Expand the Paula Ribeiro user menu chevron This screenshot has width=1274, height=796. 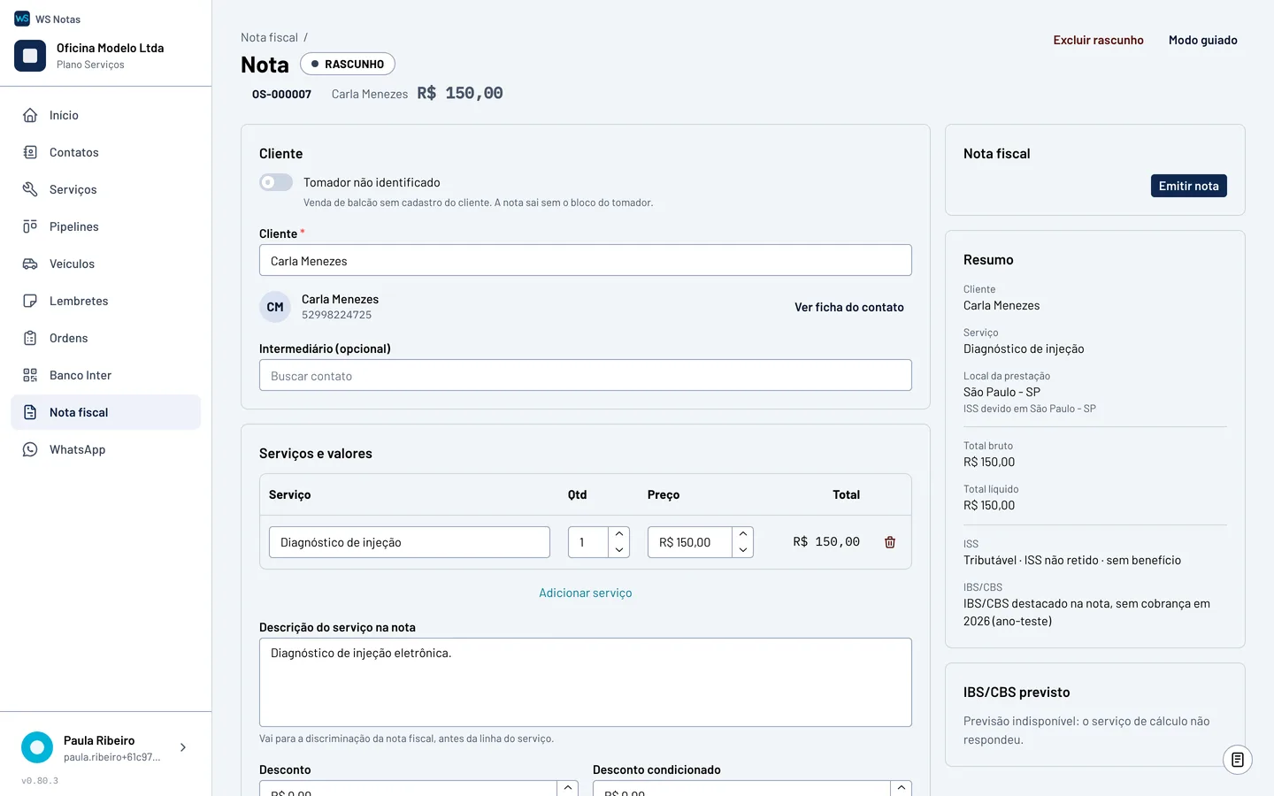183,747
